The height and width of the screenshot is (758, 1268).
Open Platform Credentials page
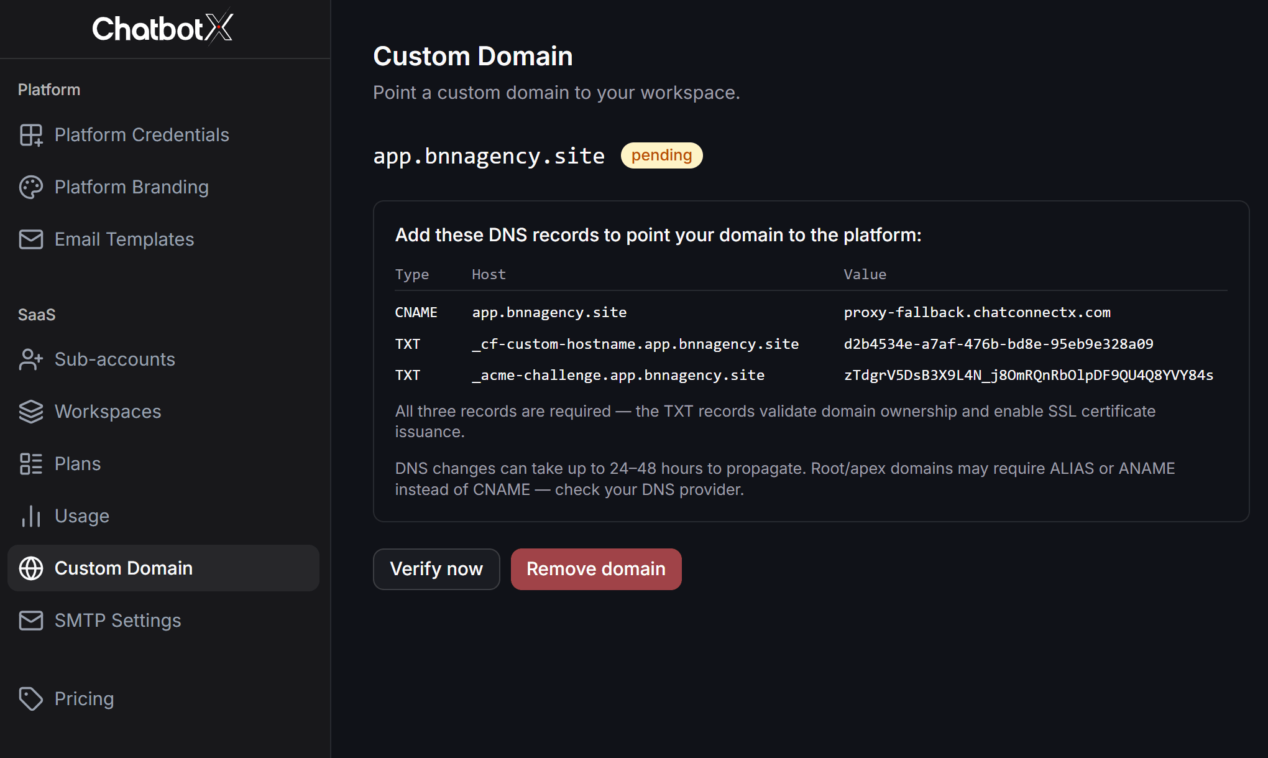163,135
